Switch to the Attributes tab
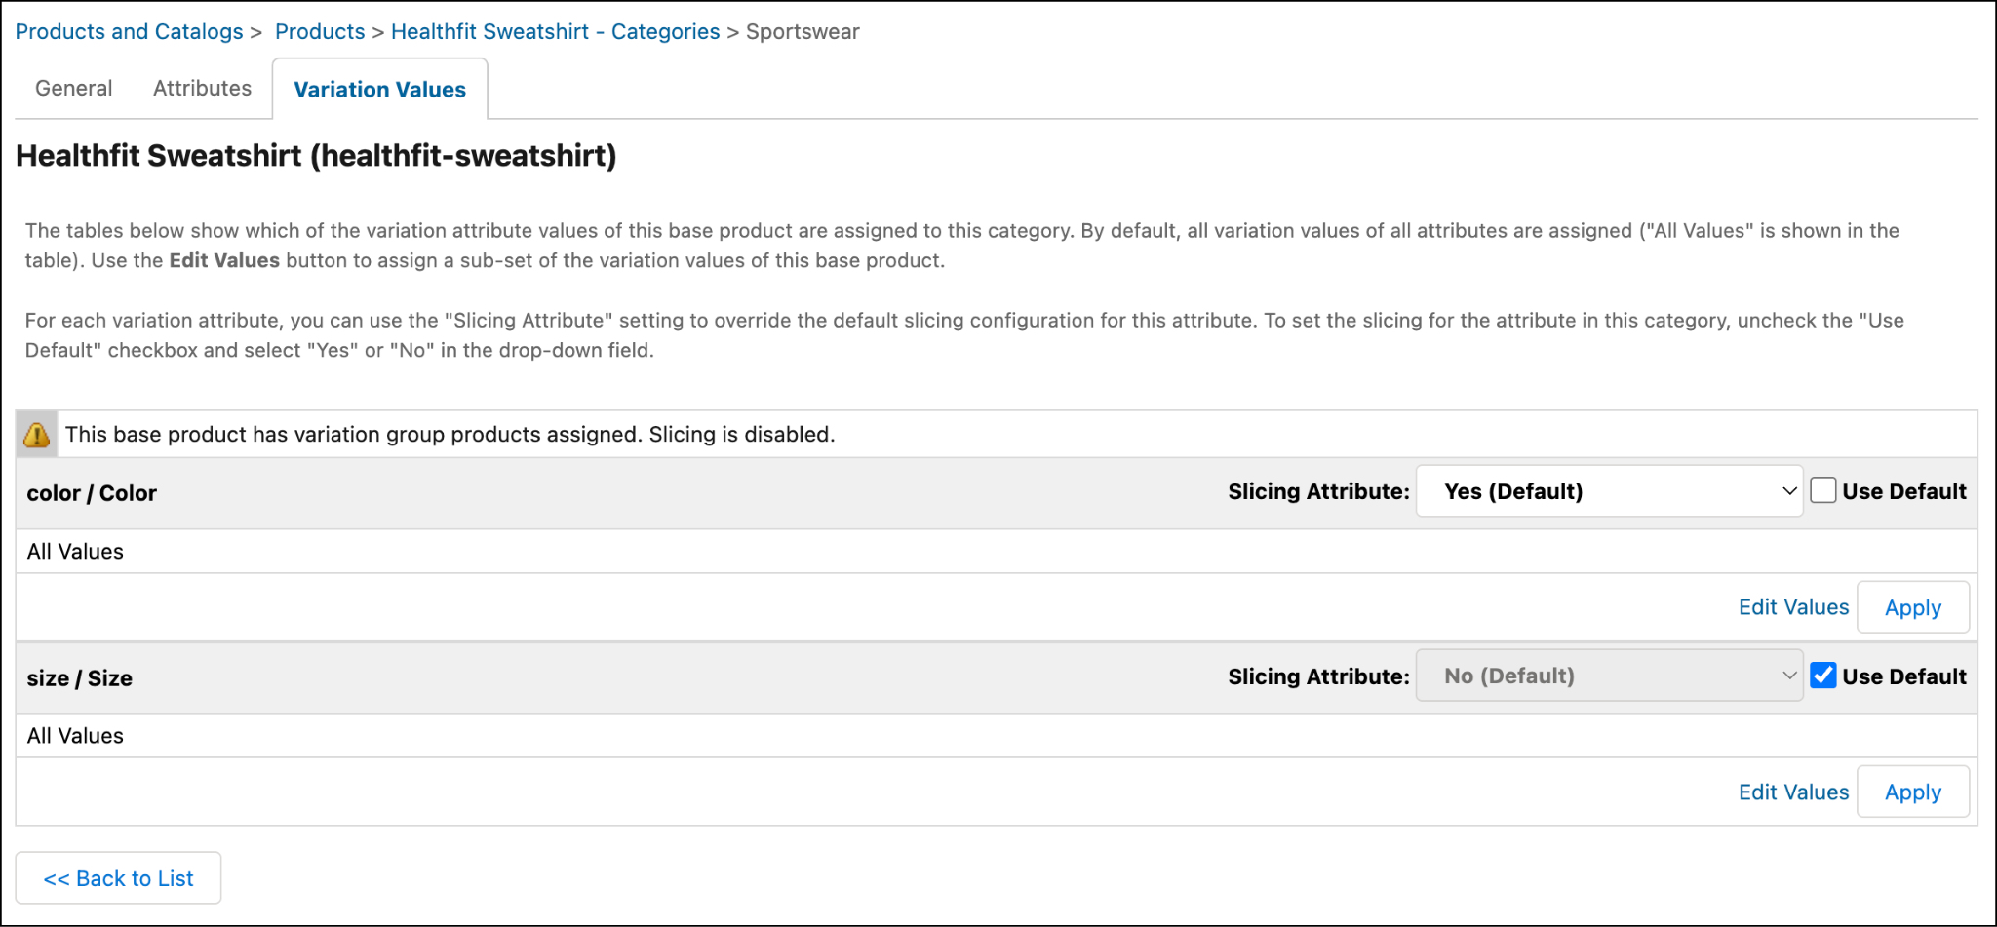The height and width of the screenshot is (927, 1997). 202,89
